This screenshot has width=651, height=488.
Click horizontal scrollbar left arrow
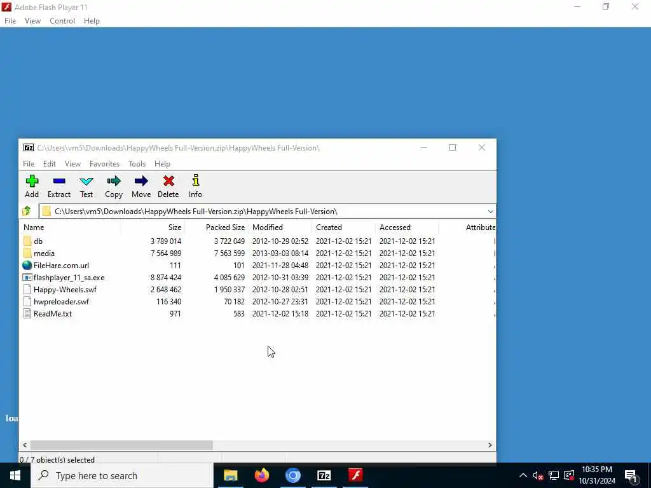pos(25,445)
